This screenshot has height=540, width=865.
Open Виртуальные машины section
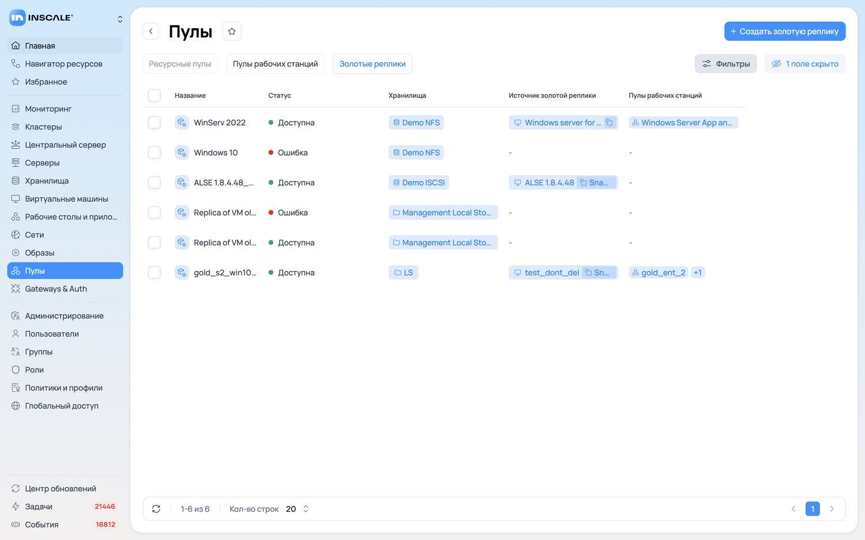click(65, 199)
